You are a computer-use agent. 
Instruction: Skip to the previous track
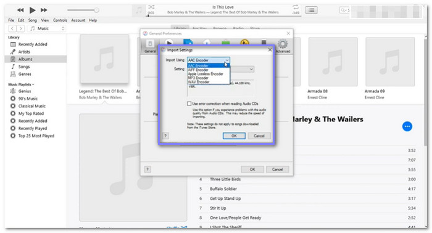point(20,10)
